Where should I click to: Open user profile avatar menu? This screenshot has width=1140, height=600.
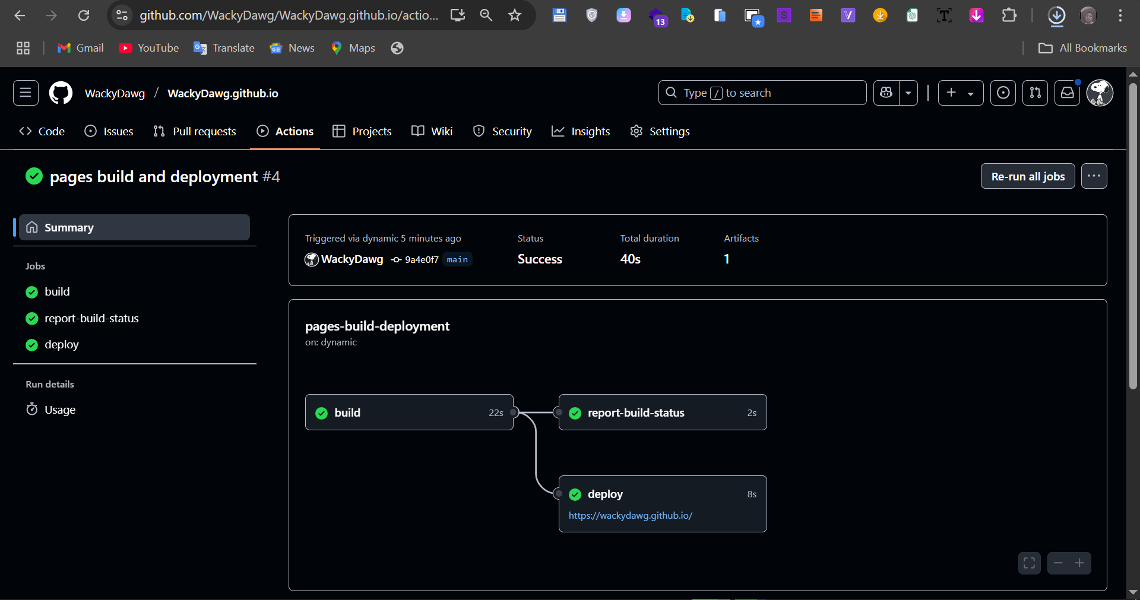(x=1100, y=93)
